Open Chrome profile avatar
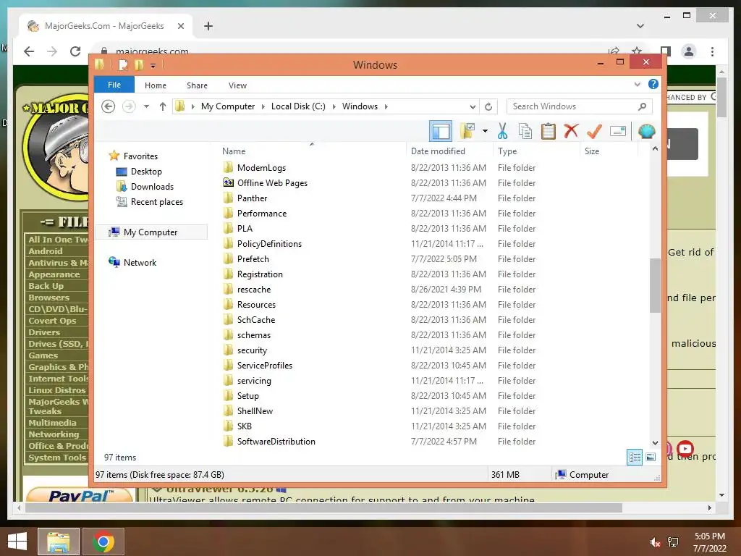The image size is (741, 556). 689,51
